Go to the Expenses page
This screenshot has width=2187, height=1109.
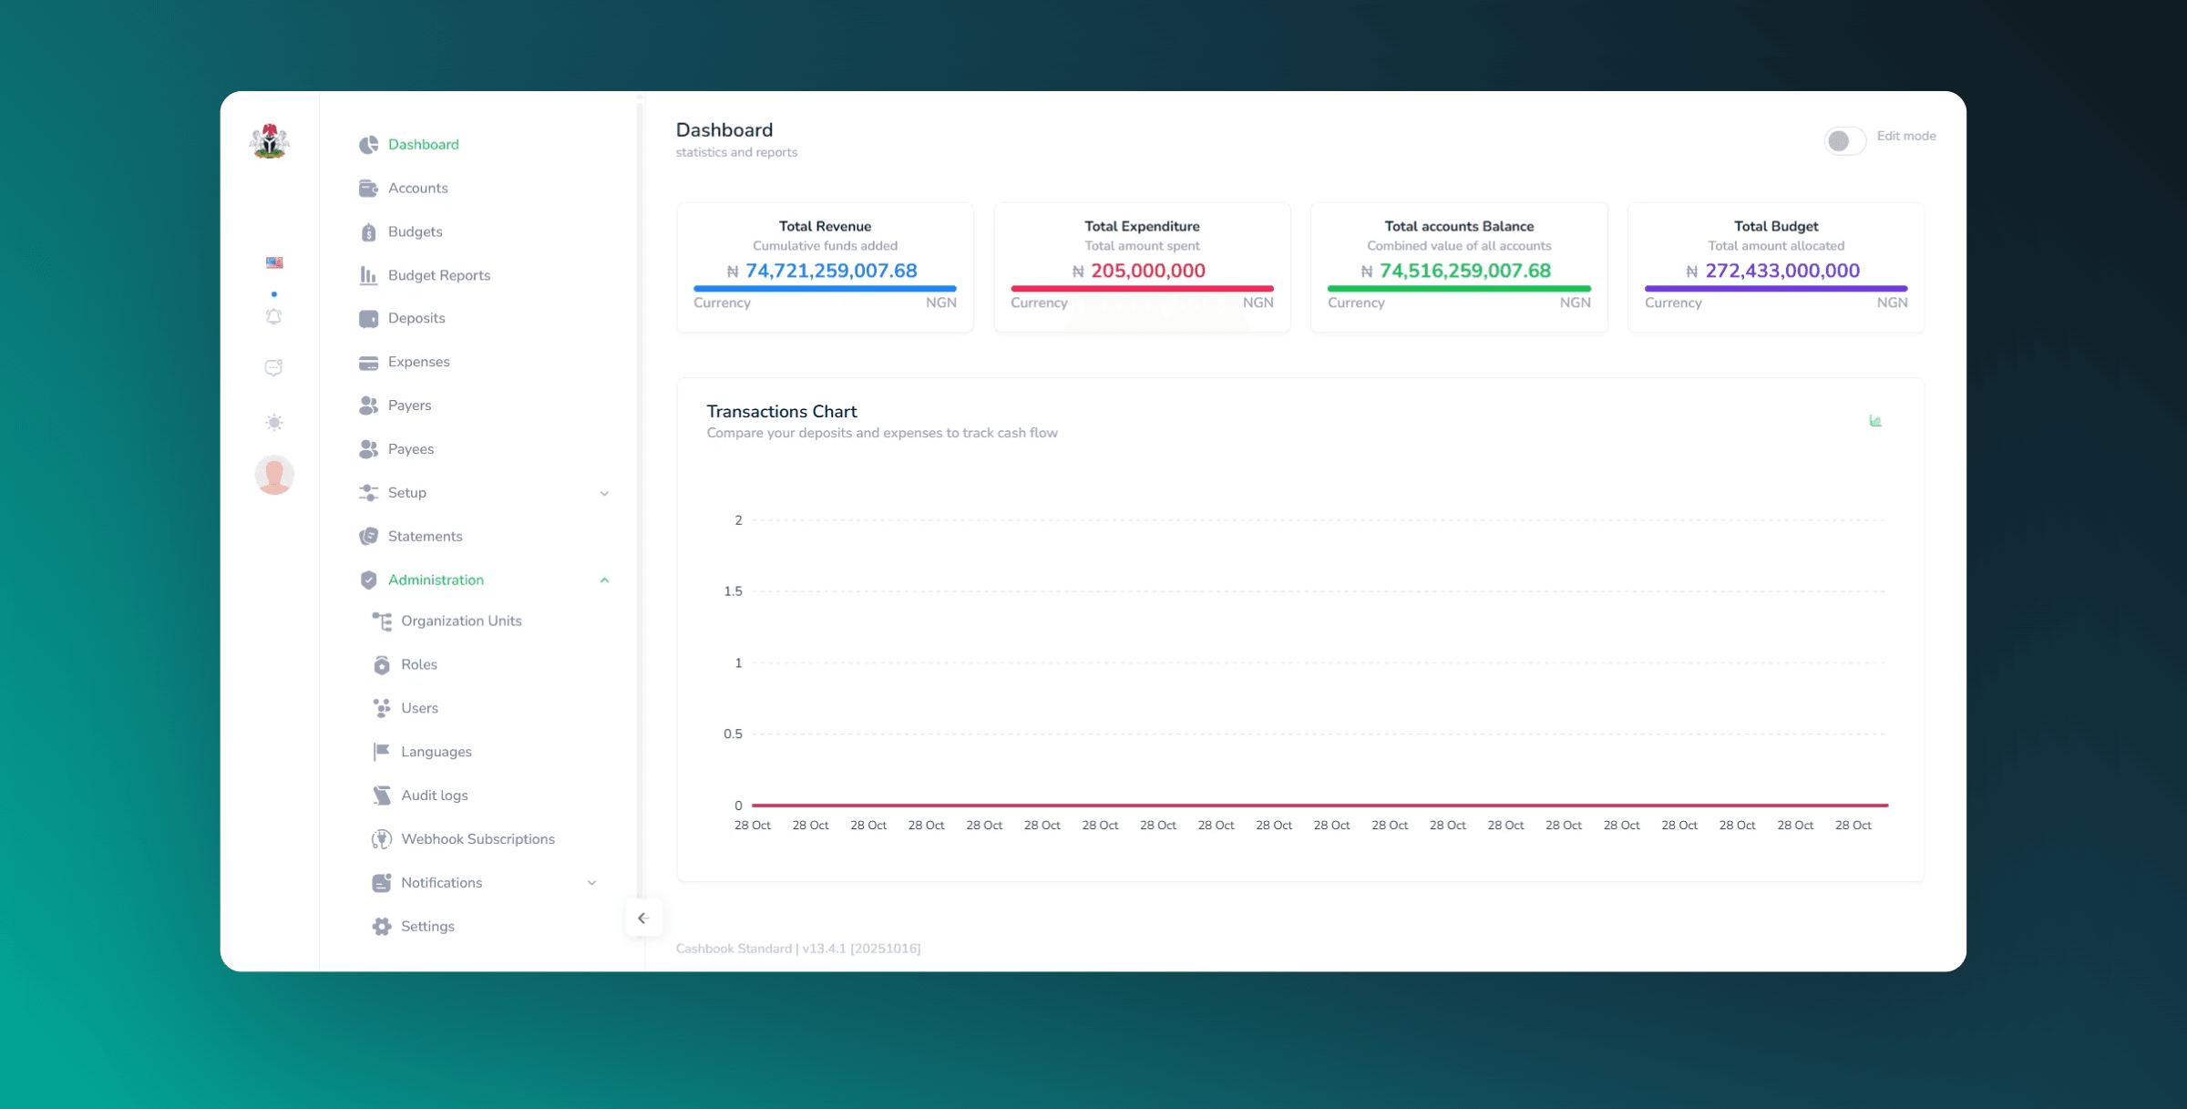(418, 362)
